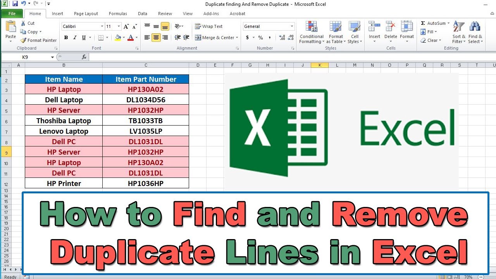Toggle Align Text Left
496x279 pixels.
point(147,38)
